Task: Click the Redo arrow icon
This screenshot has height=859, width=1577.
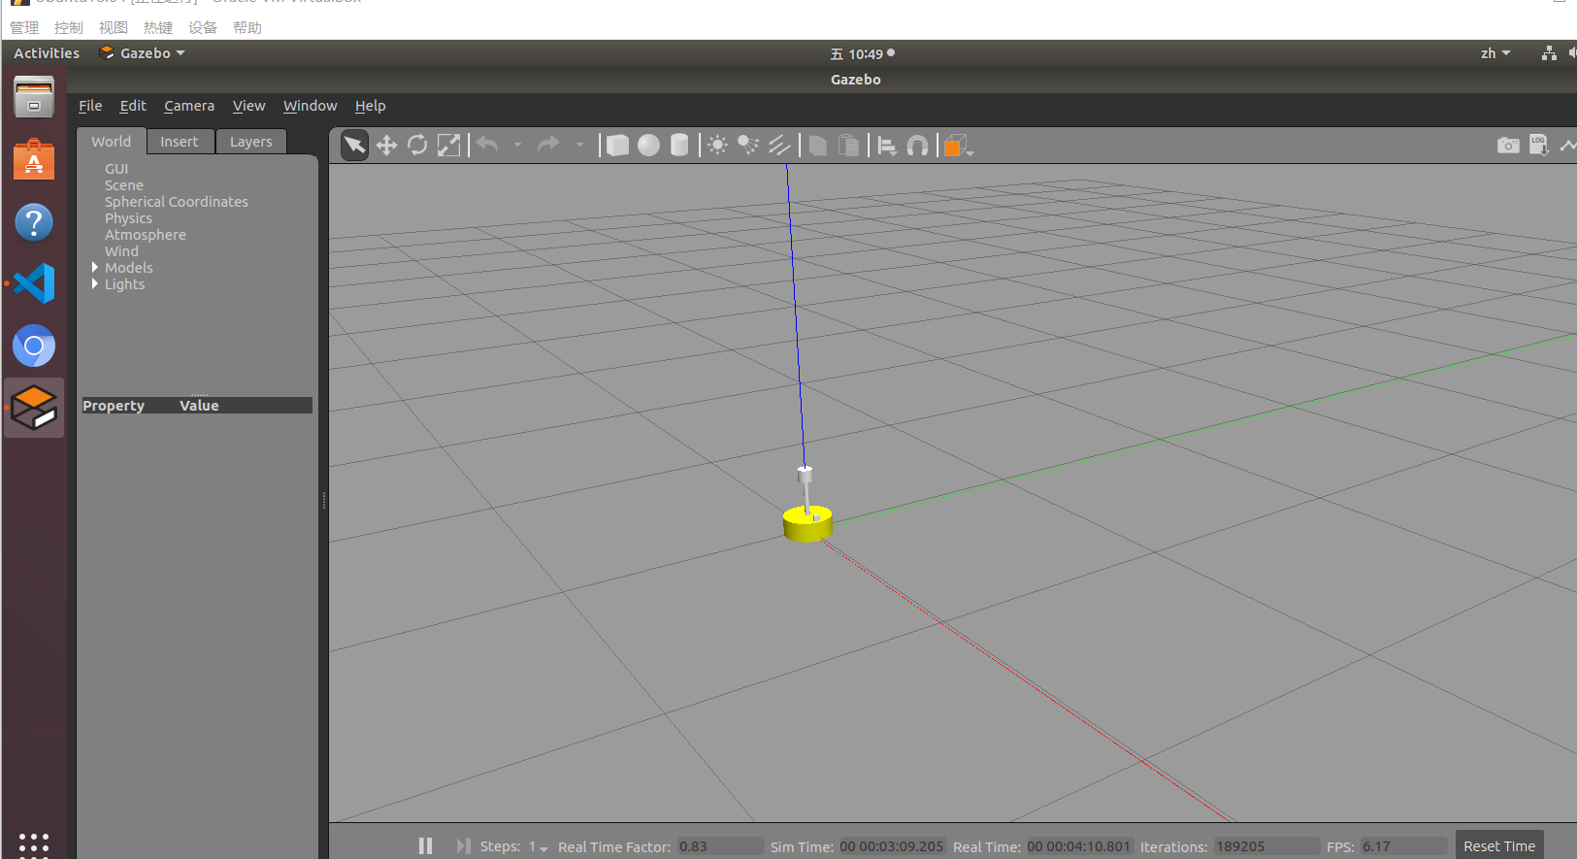Action: pos(548,146)
